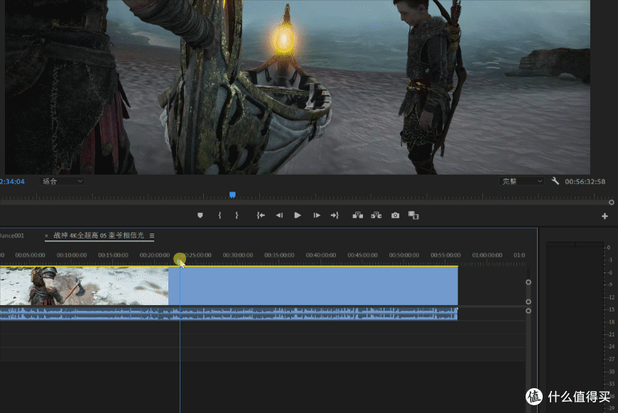Click the blue current timecode field

[x=12, y=182]
